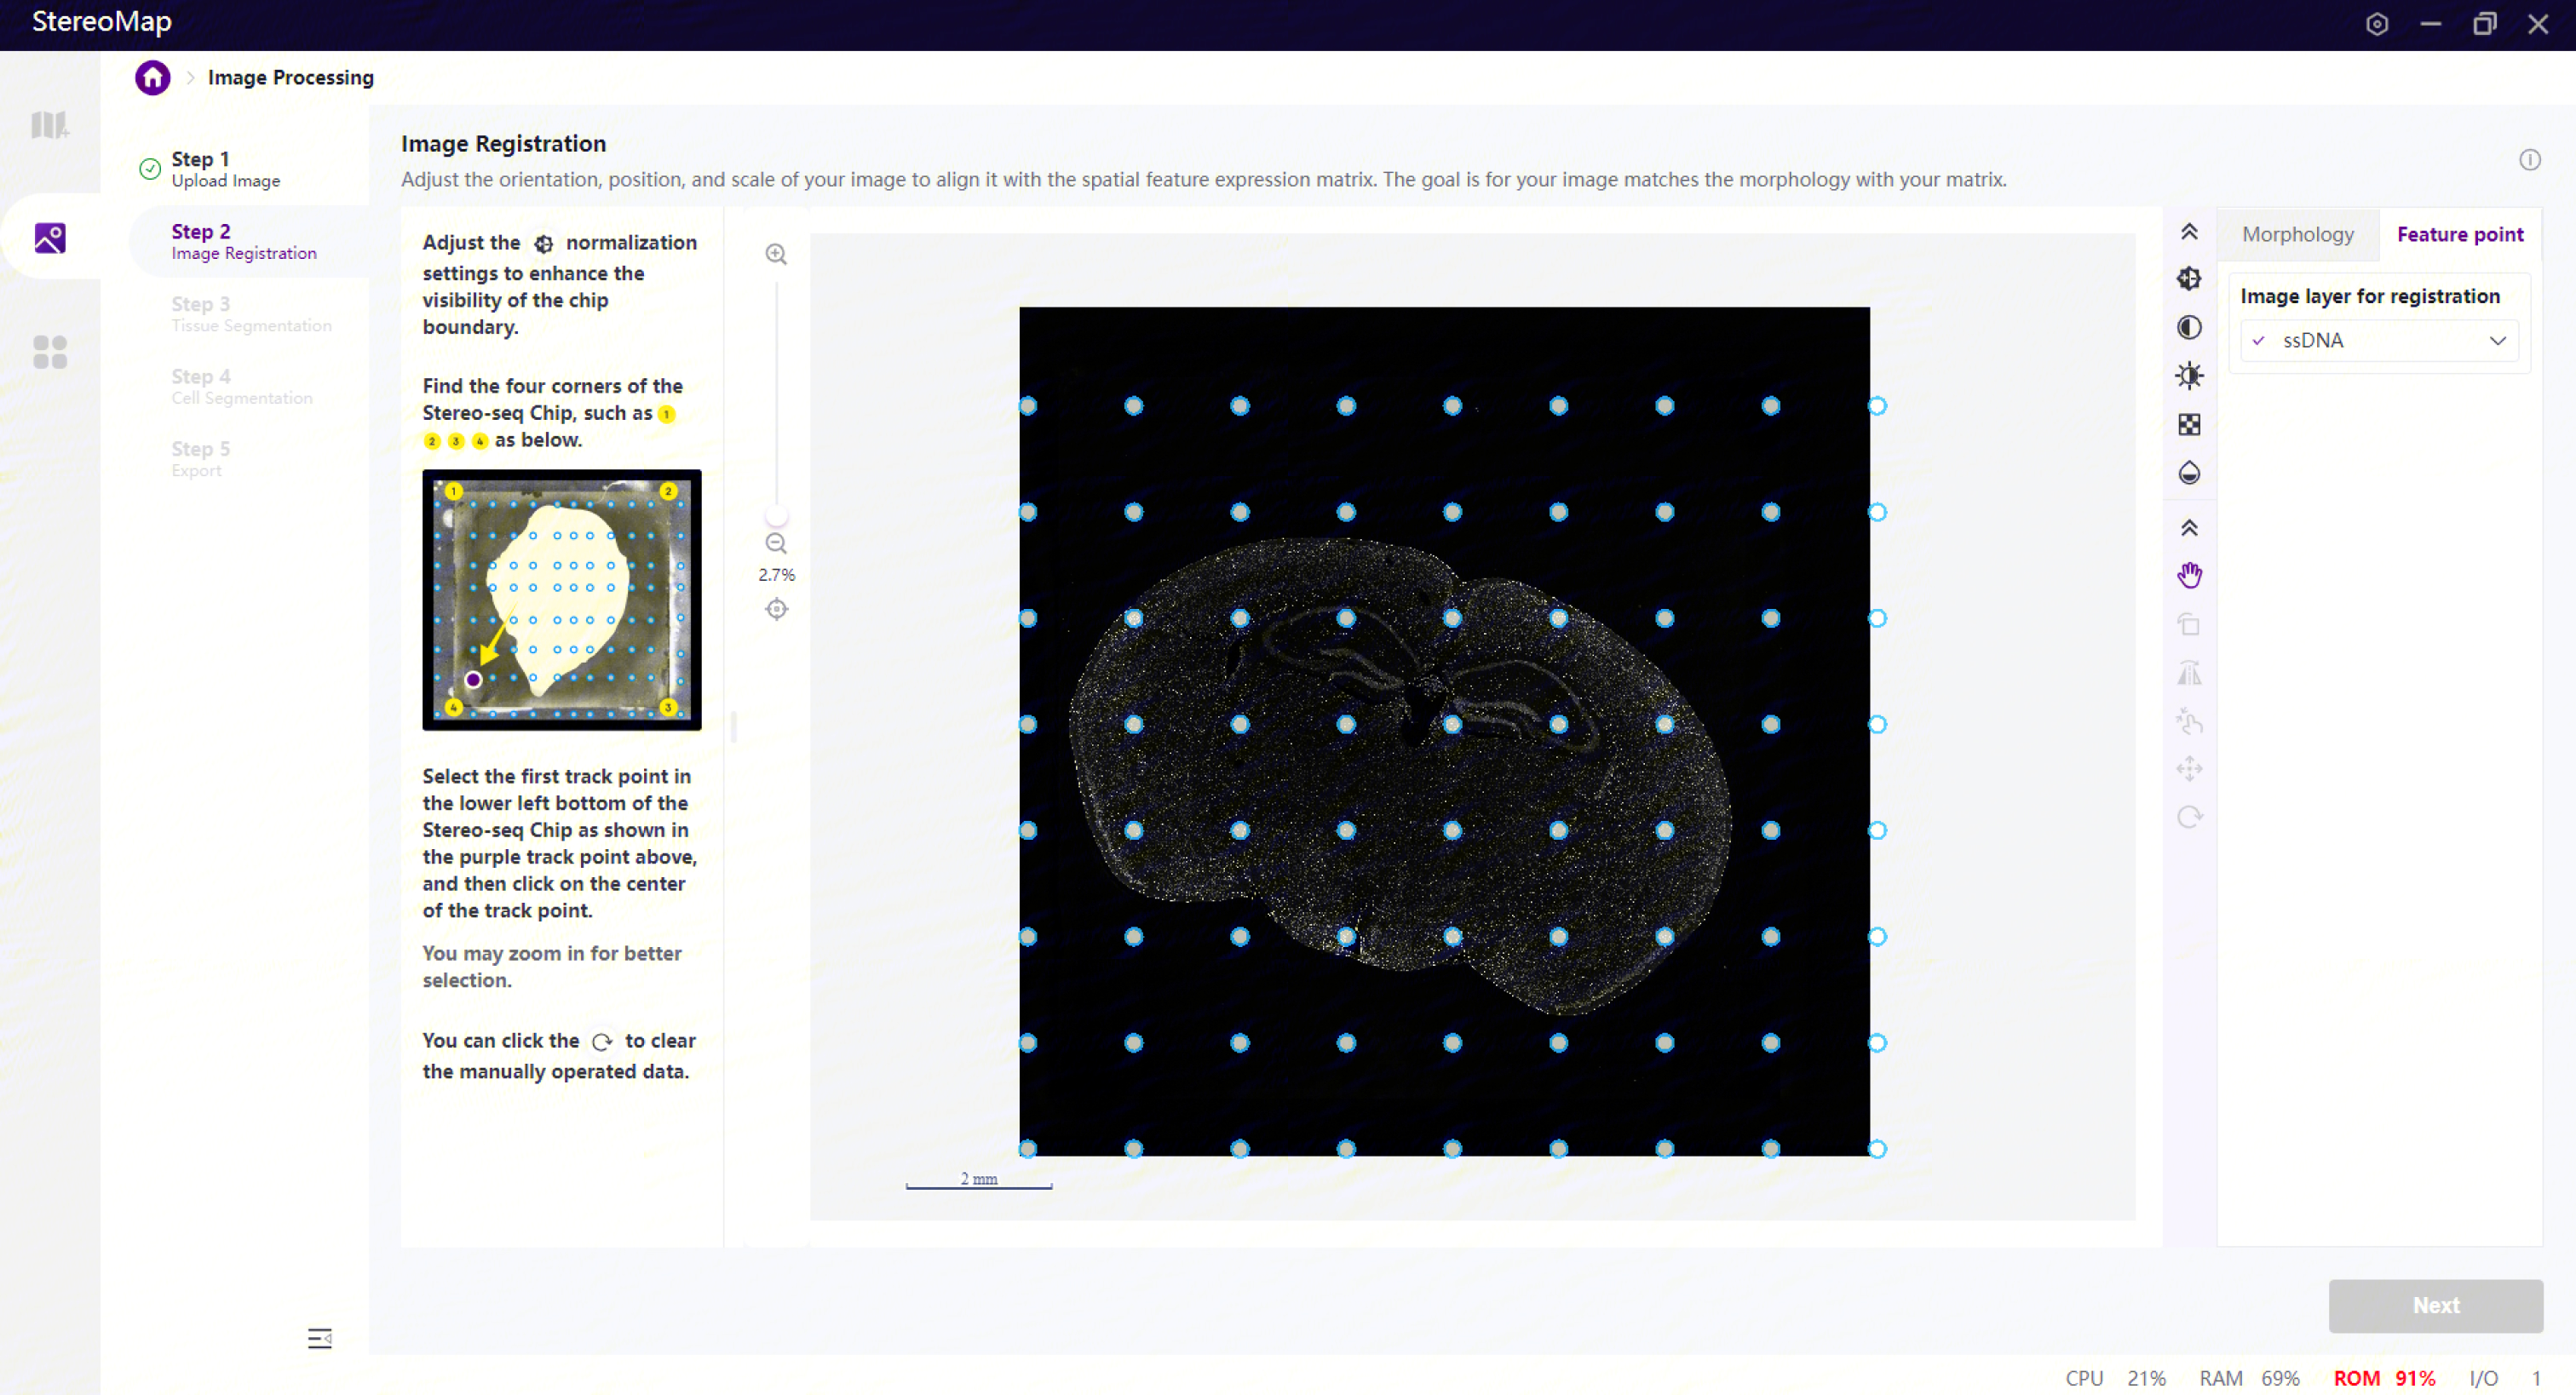Open the ssDNA image layer dropdown

(x=2380, y=340)
